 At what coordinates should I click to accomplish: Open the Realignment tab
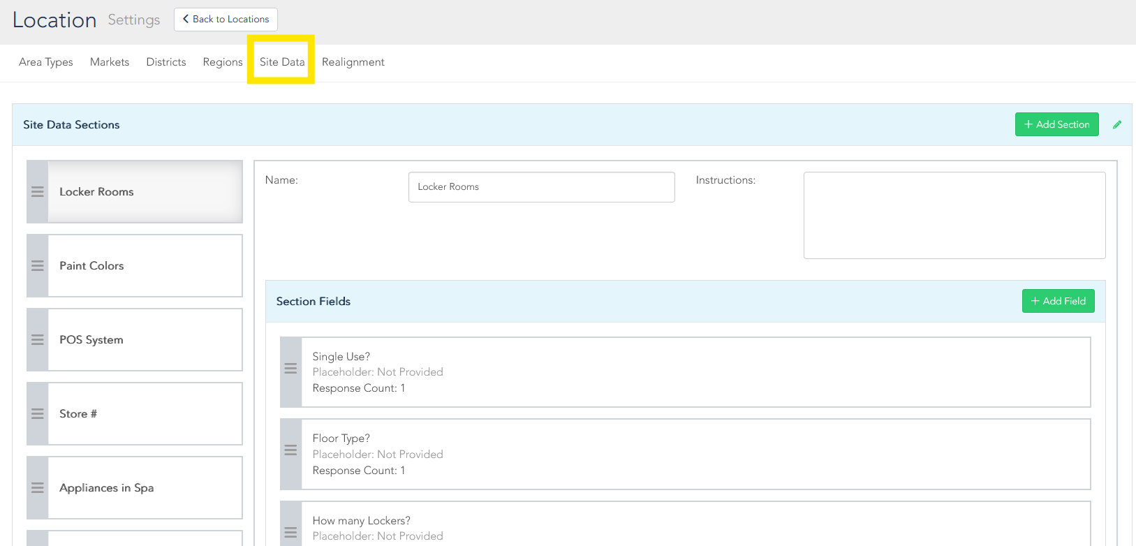click(353, 62)
